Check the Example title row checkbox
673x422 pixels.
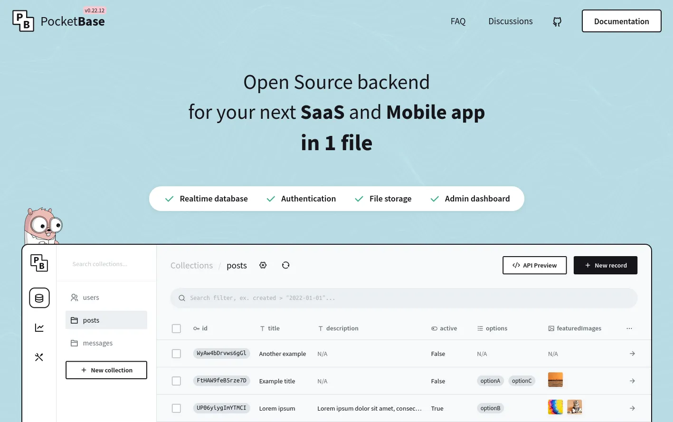[x=176, y=381]
